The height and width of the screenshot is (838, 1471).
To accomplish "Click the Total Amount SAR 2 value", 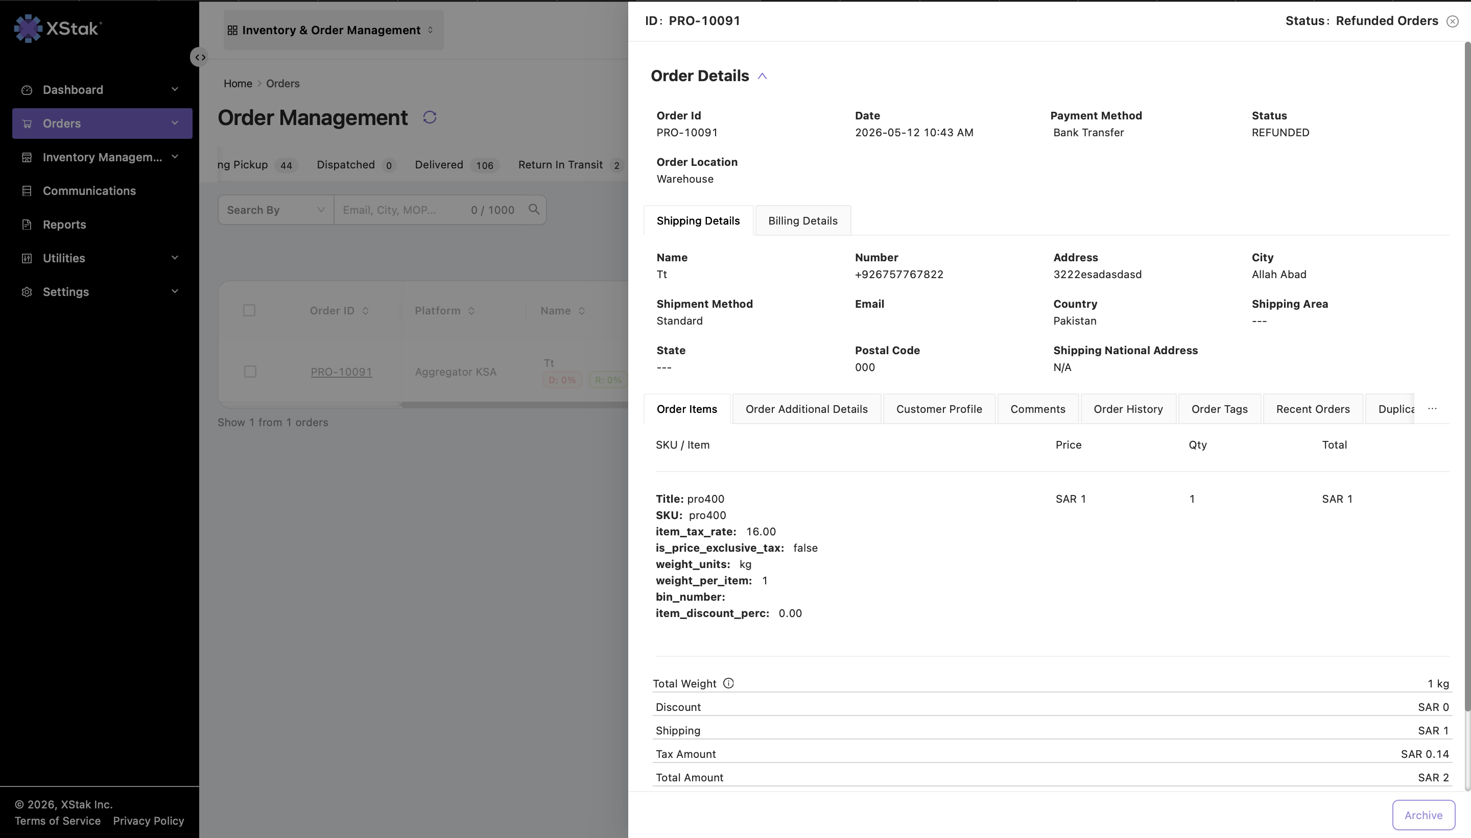I will pyautogui.click(x=1433, y=778).
